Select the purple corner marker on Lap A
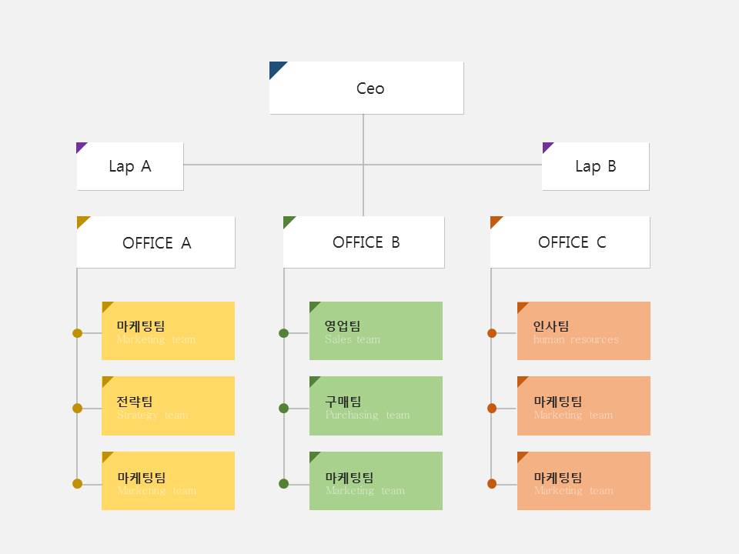The width and height of the screenshot is (739, 554). point(80,146)
